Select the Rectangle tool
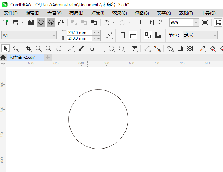This screenshot has height=172, width=223. [x=101, y=48]
